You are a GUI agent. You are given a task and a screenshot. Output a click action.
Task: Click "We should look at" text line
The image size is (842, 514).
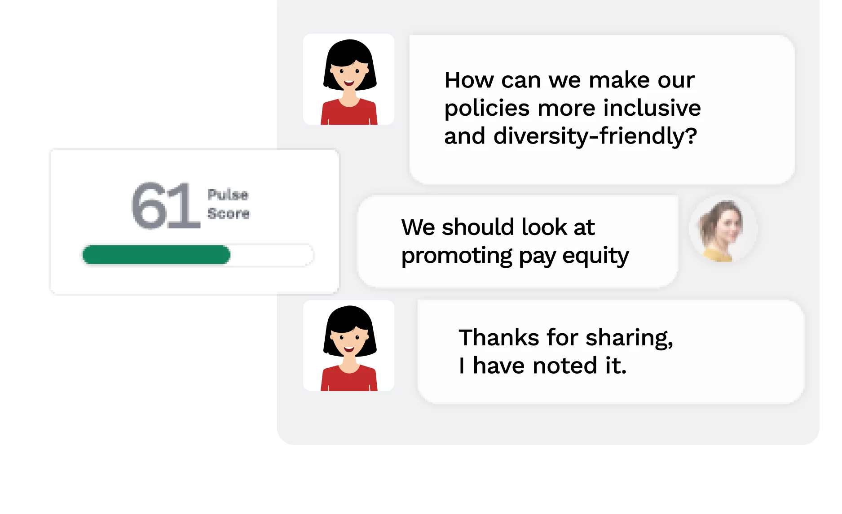[x=498, y=227]
